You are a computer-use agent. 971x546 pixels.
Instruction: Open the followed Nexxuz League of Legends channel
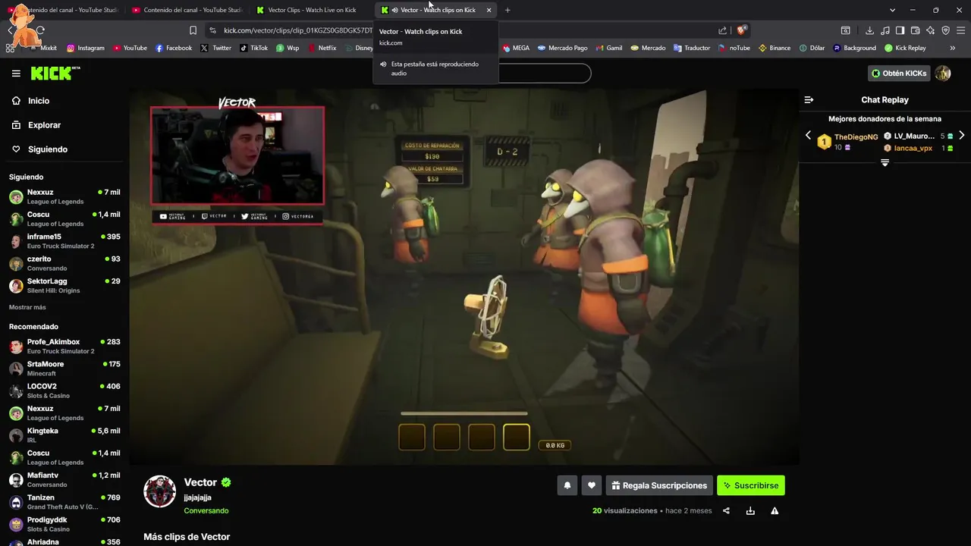tap(64, 196)
